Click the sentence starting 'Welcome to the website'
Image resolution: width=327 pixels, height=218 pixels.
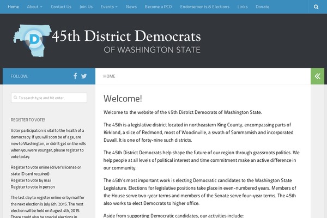coord(183,112)
